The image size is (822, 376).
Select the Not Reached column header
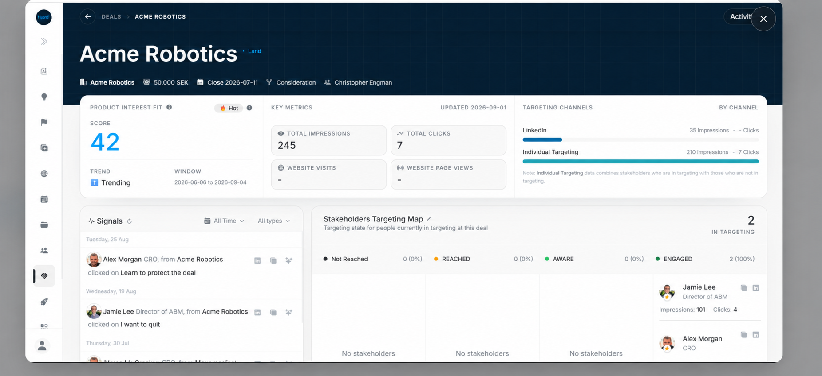point(372,259)
